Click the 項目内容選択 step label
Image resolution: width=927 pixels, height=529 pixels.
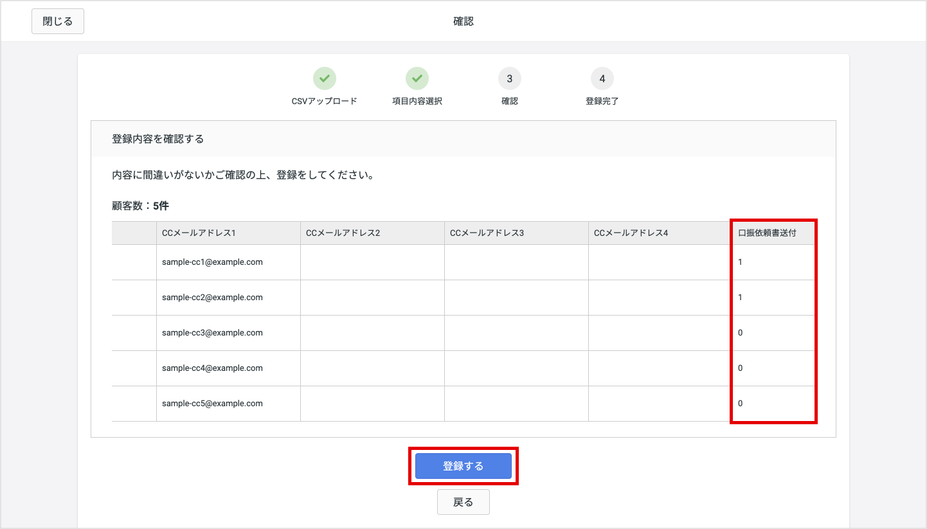(417, 100)
